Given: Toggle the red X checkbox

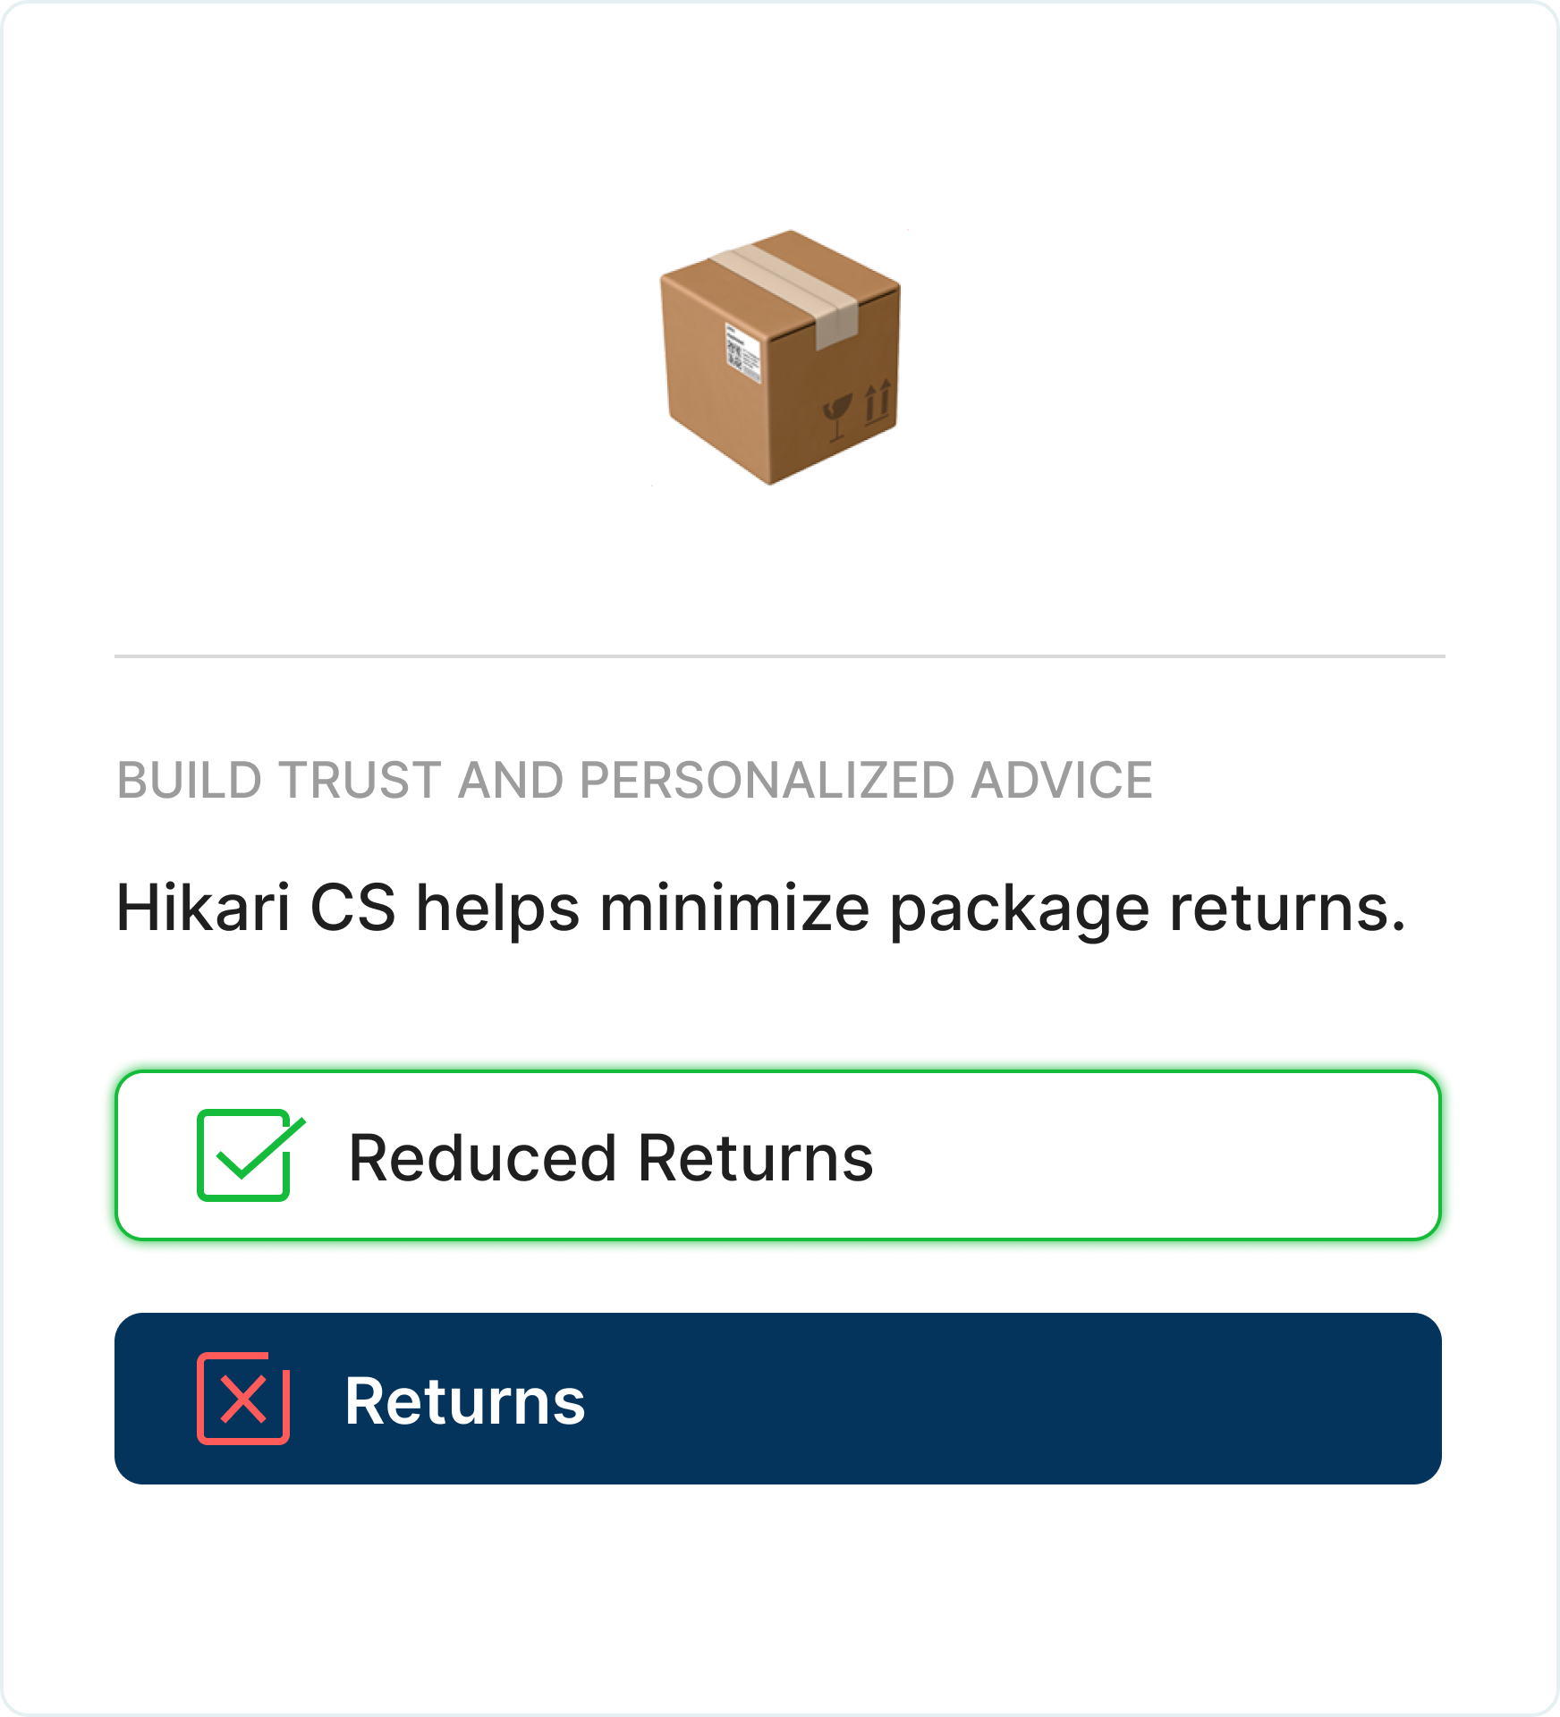Looking at the screenshot, I should [243, 1400].
